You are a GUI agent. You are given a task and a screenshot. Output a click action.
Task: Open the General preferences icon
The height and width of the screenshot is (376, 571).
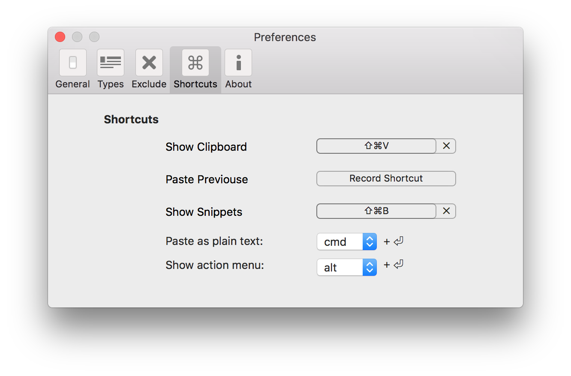pos(73,63)
